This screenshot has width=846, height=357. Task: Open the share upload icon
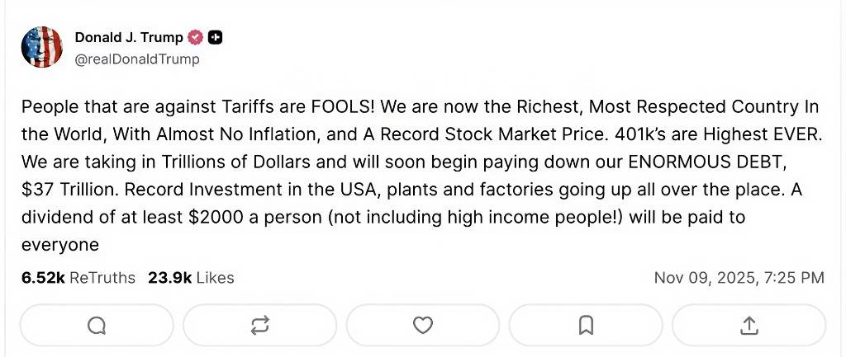(x=749, y=326)
